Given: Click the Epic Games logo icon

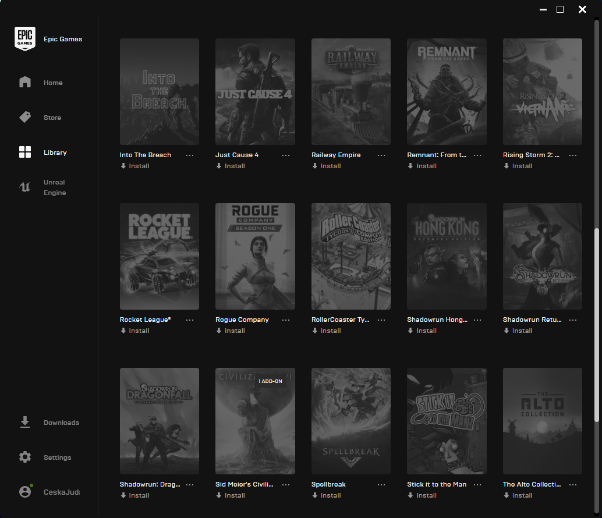Looking at the screenshot, I should tap(25, 38).
